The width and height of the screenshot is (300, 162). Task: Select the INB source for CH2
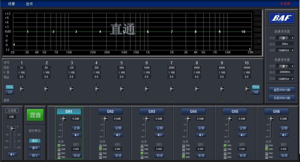(101, 149)
